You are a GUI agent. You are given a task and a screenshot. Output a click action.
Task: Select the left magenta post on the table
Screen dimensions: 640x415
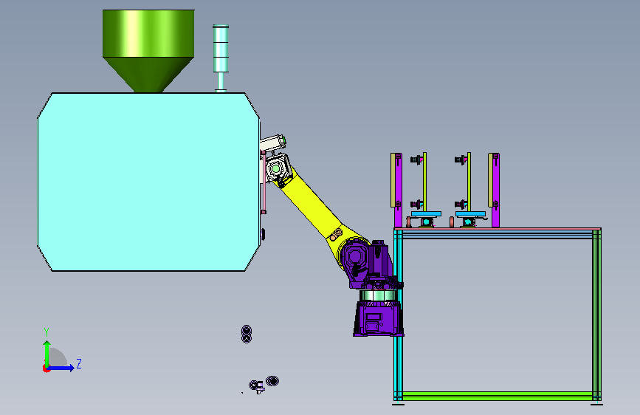398,191
